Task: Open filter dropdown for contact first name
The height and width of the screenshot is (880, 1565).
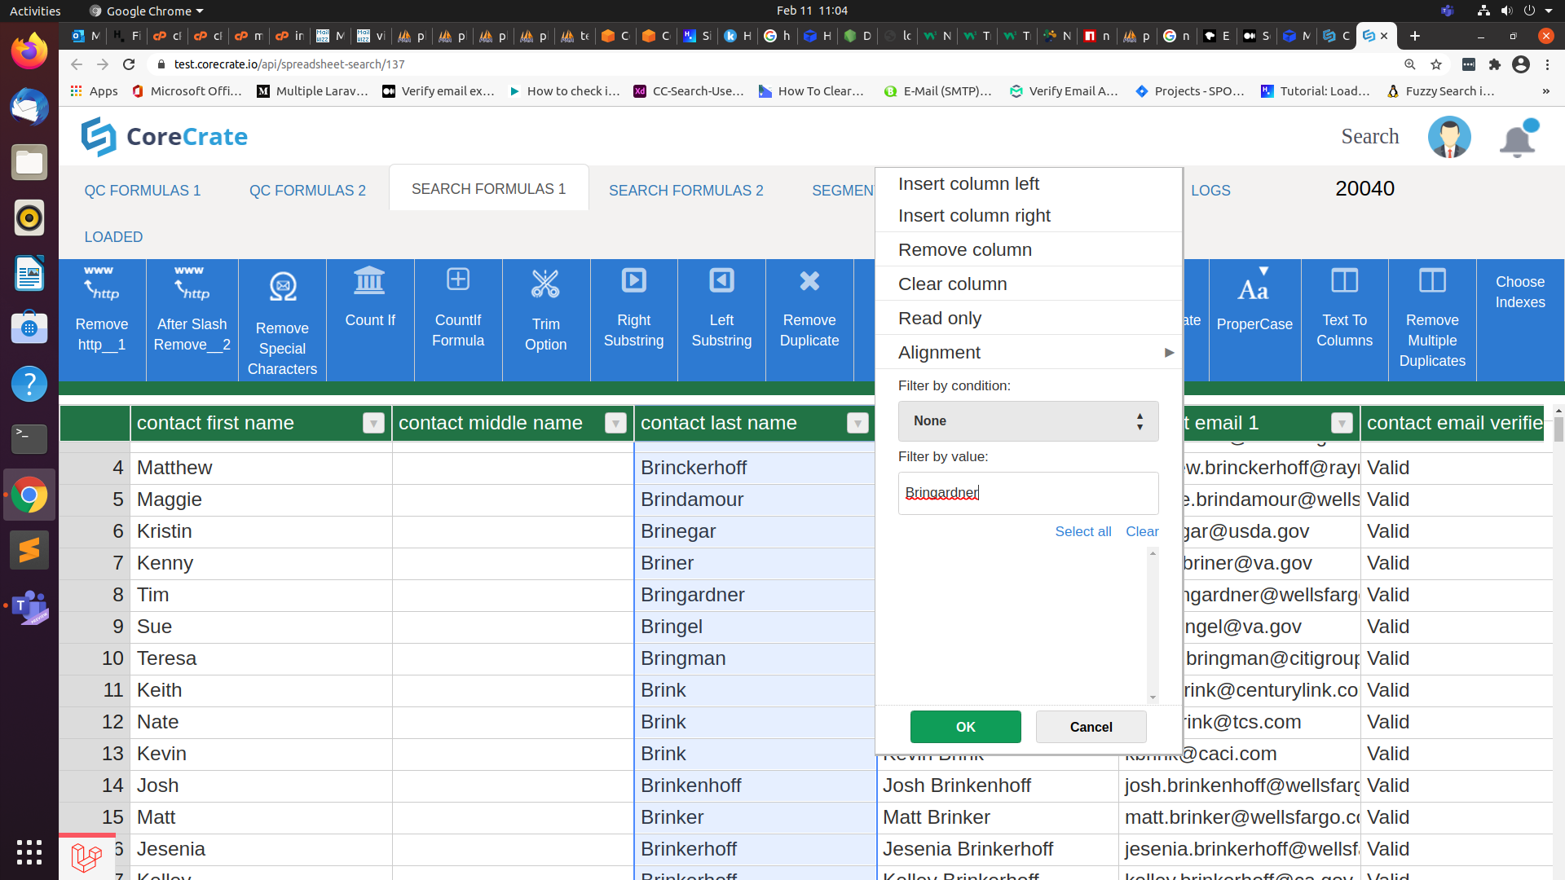Action: click(x=373, y=423)
